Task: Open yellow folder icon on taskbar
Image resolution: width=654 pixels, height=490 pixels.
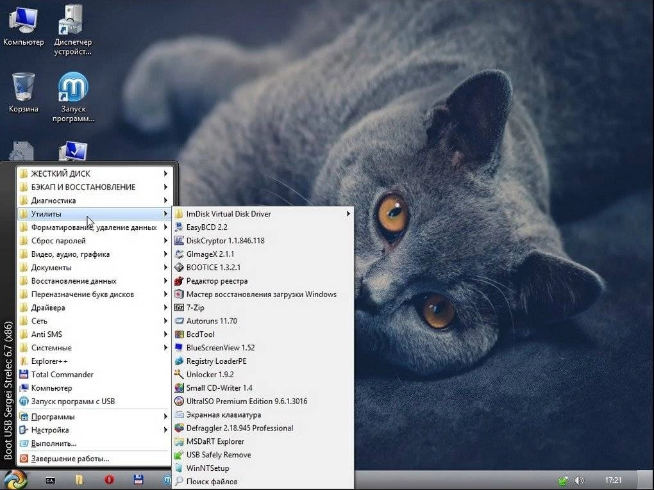Action: point(80,480)
